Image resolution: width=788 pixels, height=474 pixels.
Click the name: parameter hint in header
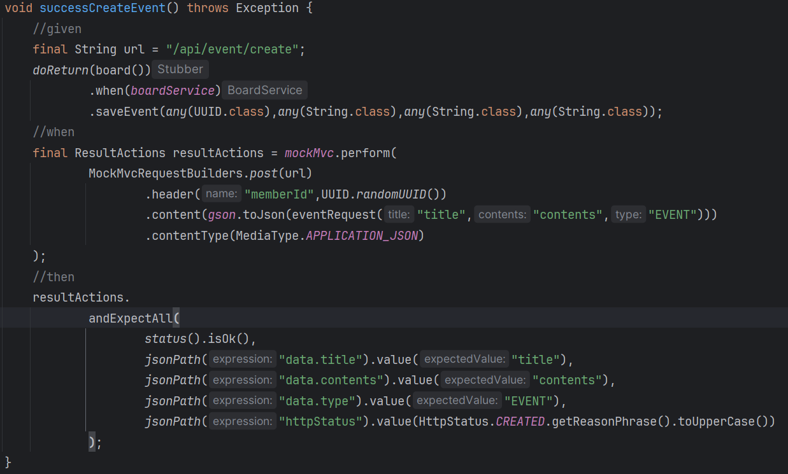222,194
